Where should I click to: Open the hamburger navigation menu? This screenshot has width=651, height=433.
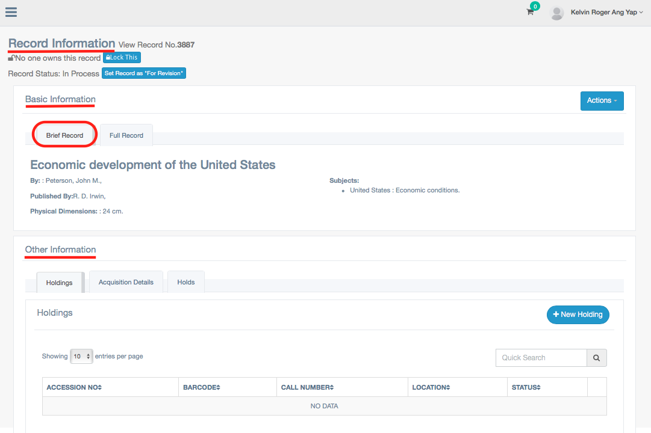pyautogui.click(x=11, y=12)
